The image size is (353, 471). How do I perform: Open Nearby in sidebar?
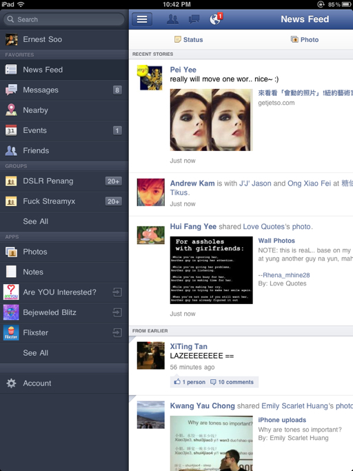point(64,110)
